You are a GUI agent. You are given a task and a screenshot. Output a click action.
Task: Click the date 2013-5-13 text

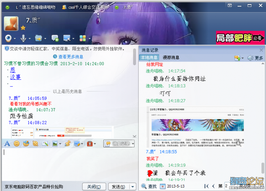[x=176, y=186]
